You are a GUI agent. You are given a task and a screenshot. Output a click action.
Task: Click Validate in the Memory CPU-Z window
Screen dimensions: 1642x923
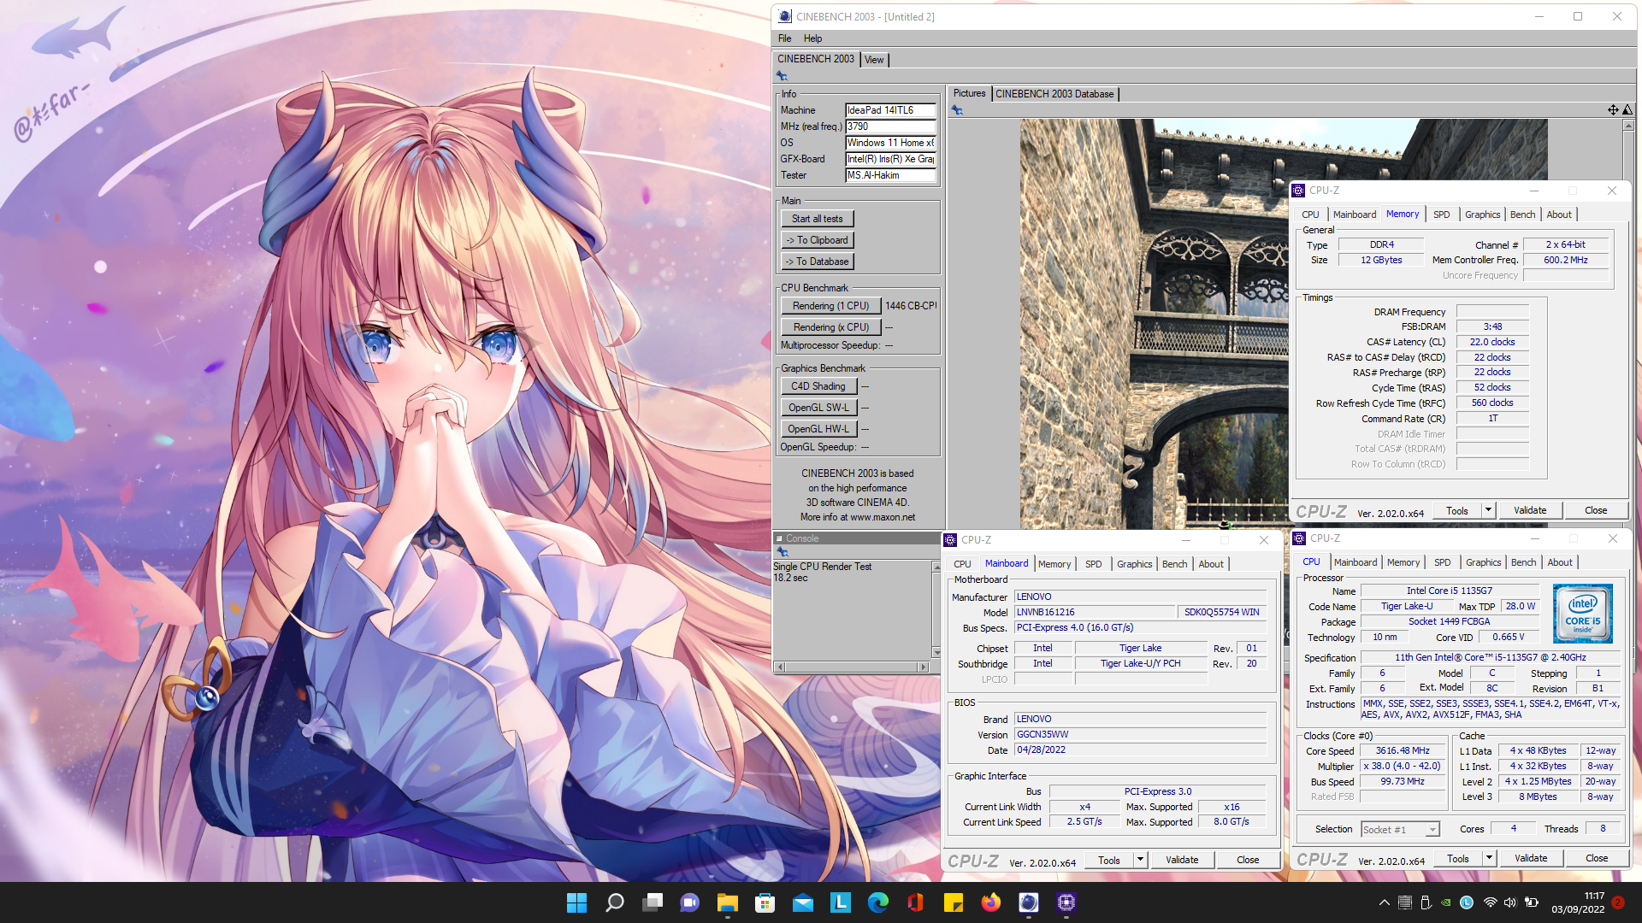coord(1529,510)
